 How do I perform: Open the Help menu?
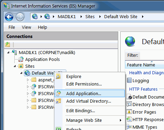pos(42,27)
